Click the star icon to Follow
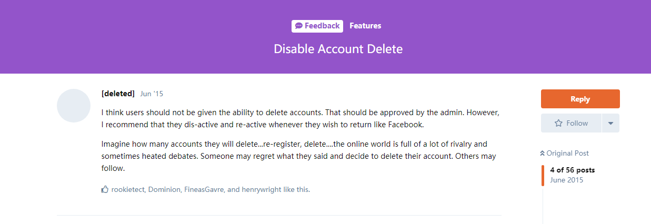 coord(558,123)
